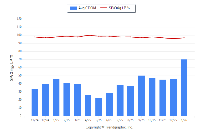
Task: Click the red line point above 4/25
Action: tap(88, 35)
